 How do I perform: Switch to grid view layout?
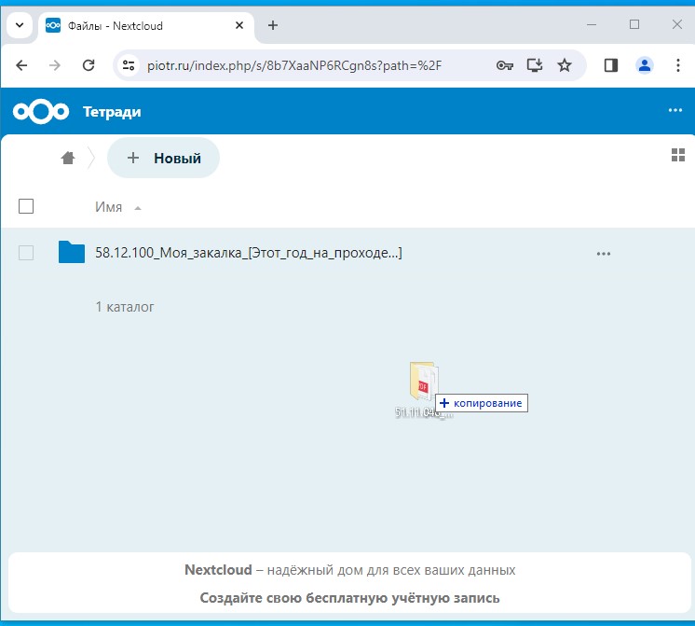tap(677, 155)
